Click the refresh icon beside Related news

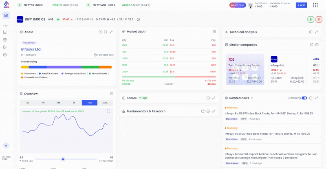[x=252, y=98]
